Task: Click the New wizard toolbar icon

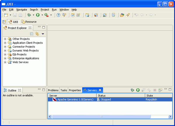Action: tap(6, 15)
